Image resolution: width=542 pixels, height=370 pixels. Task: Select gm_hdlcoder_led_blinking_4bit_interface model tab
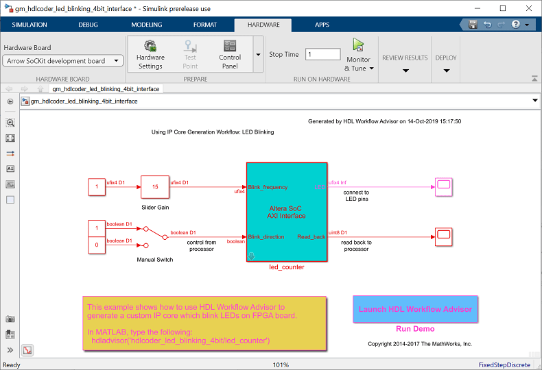[106, 88]
